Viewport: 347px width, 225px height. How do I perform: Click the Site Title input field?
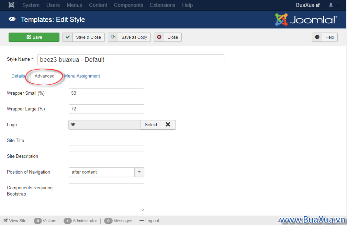coord(107,141)
